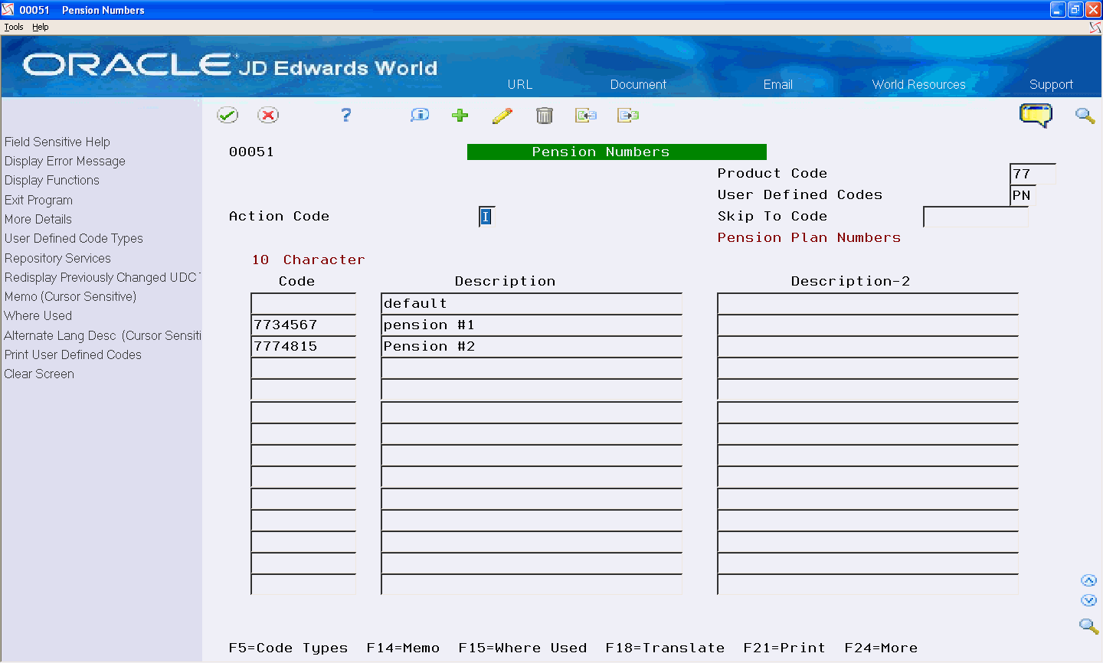Open the Tools menu
The width and height of the screenshot is (1103, 663).
(13, 26)
